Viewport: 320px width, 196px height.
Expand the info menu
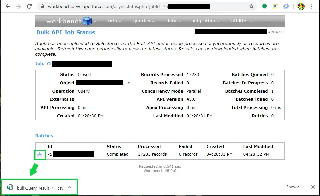coord(115,21)
